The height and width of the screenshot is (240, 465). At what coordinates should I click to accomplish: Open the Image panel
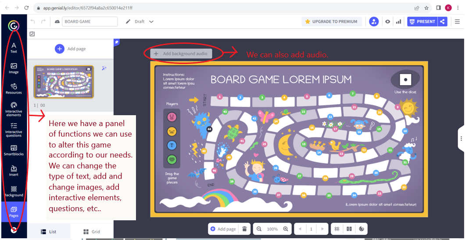(14, 68)
